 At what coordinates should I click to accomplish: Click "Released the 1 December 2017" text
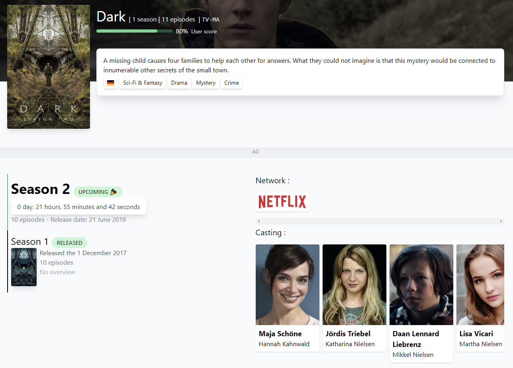(x=83, y=253)
